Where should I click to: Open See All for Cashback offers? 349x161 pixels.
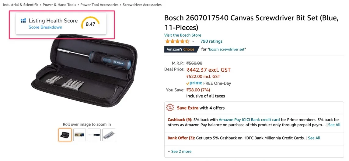(334, 125)
